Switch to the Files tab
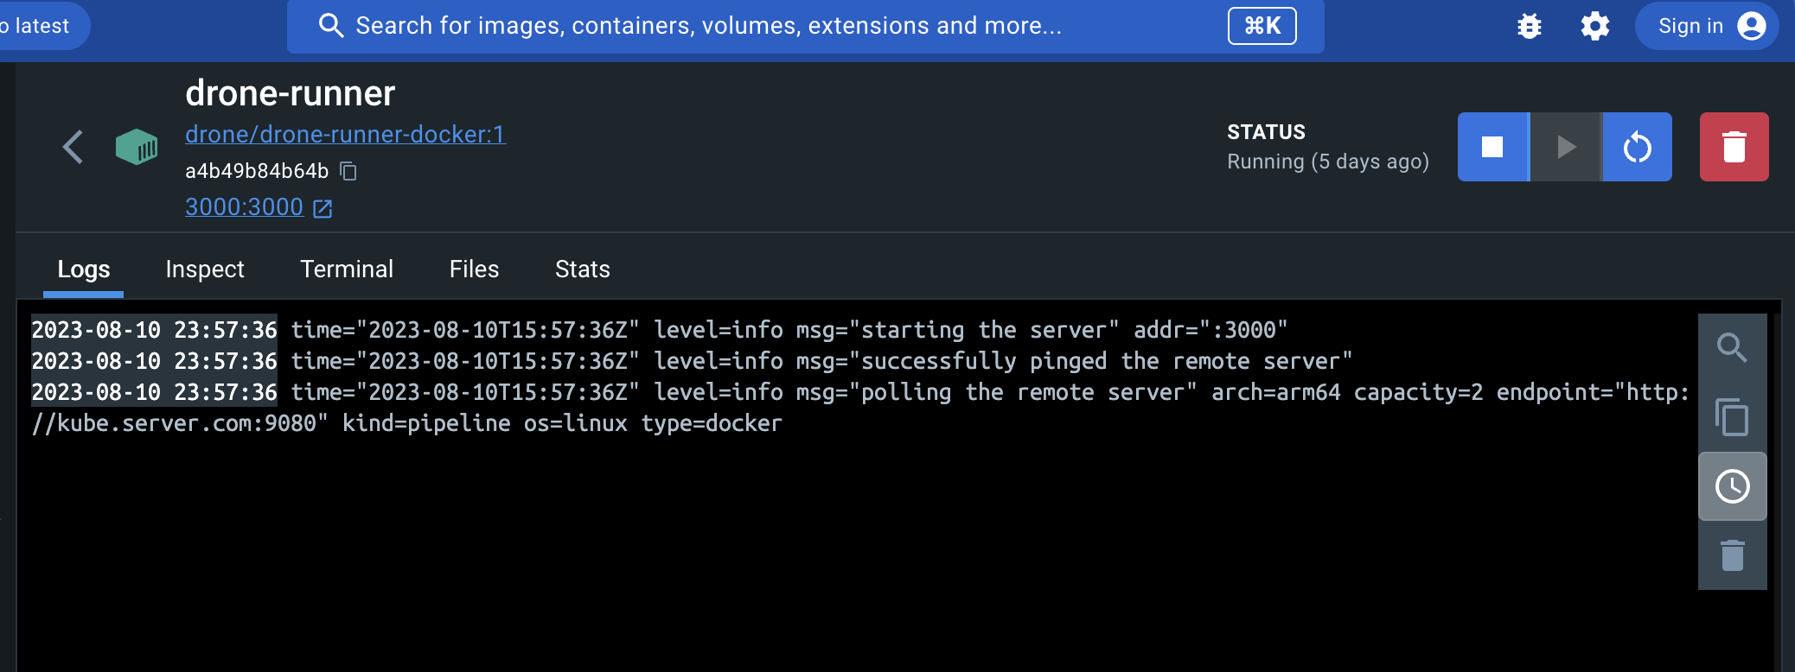 click(x=474, y=269)
